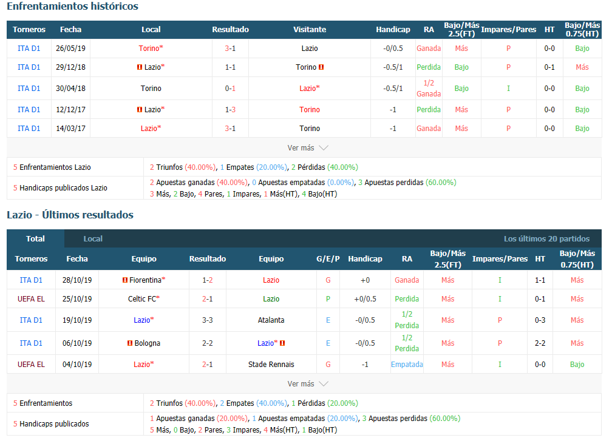Click the 3-1 result for 26/05/19
The width and height of the screenshot is (612, 438).
pyautogui.click(x=230, y=49)
